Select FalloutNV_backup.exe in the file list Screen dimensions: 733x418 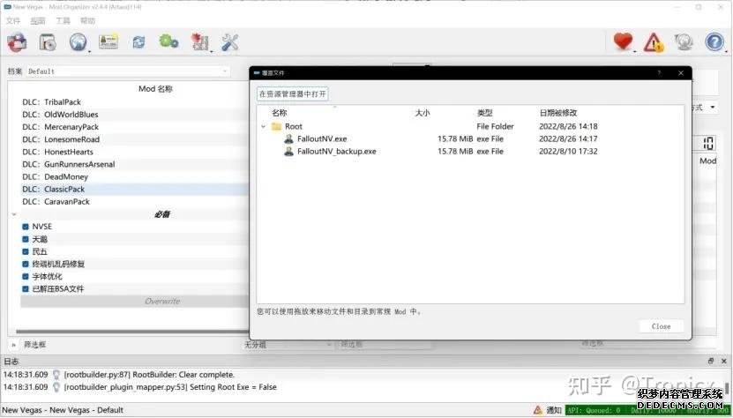point(336,152)
